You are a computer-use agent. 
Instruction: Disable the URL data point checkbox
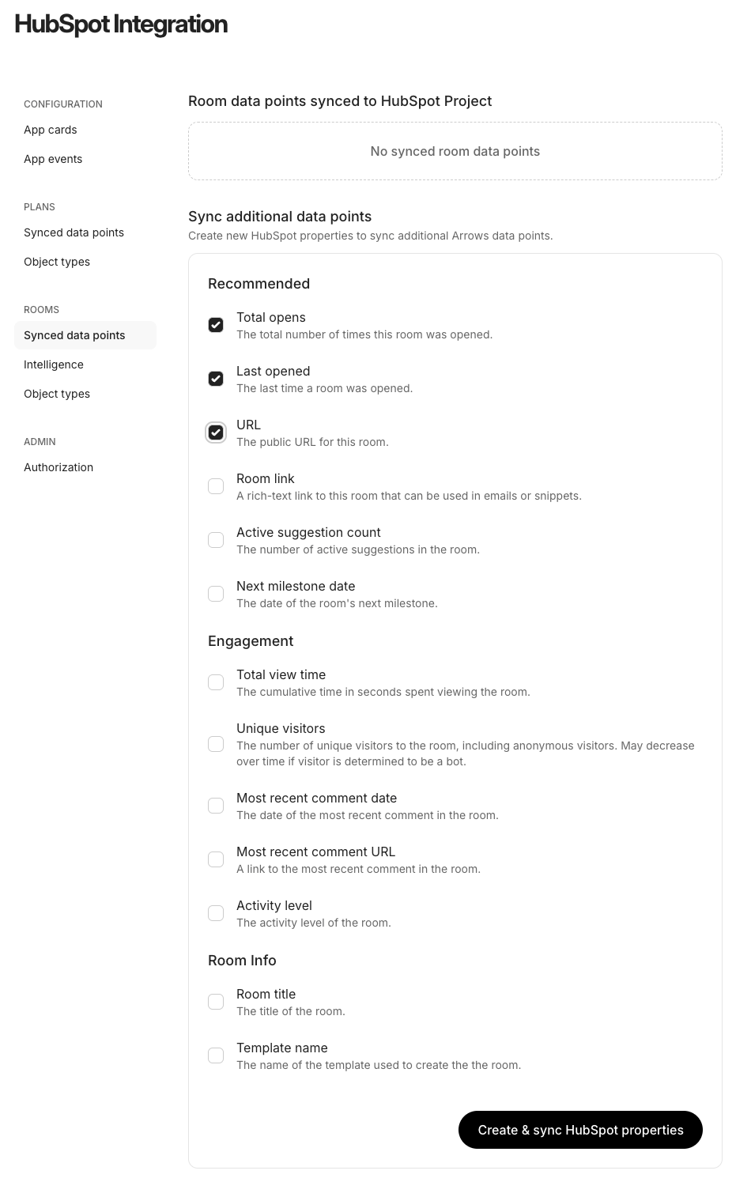[x=216, y=432]
